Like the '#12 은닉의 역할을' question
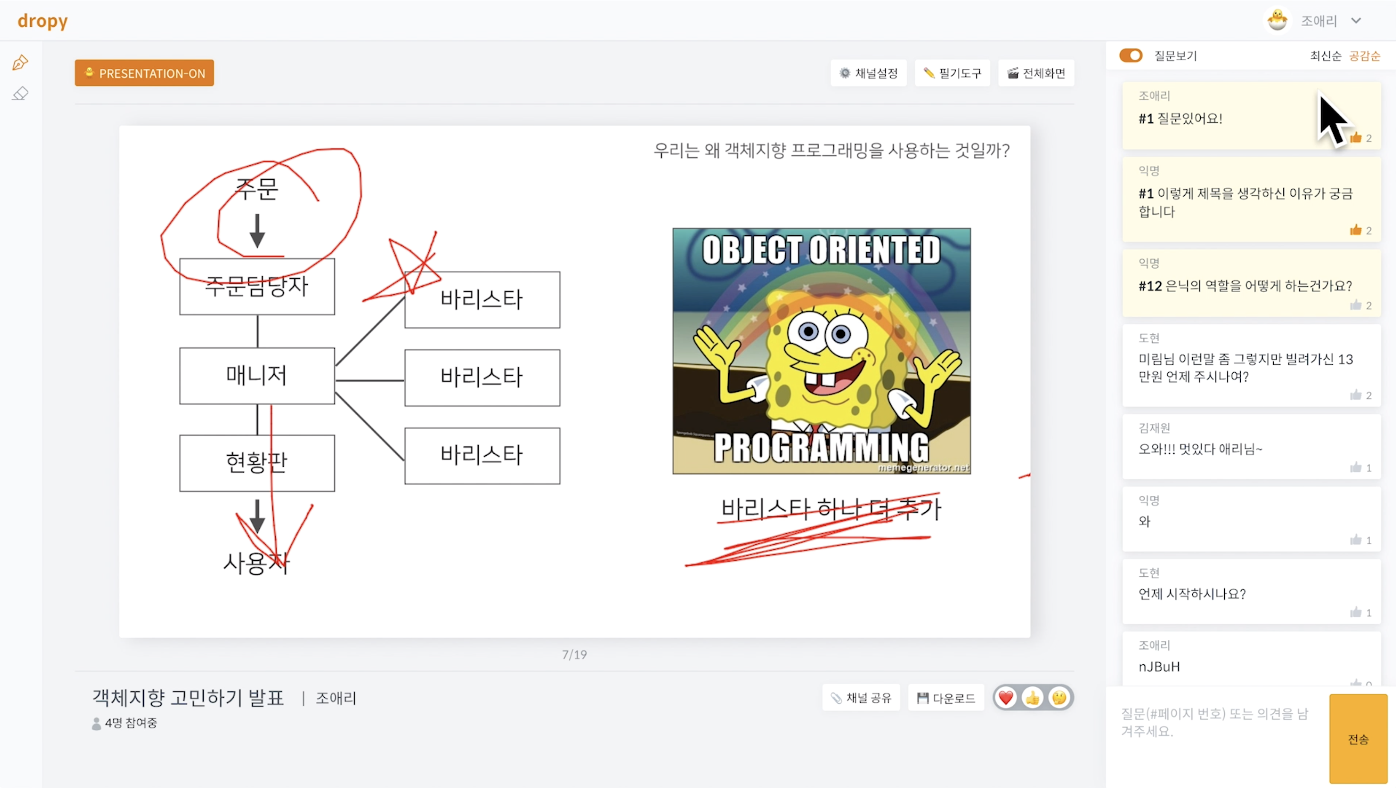Screen dimensions: 1396x788 (1356, 305)
